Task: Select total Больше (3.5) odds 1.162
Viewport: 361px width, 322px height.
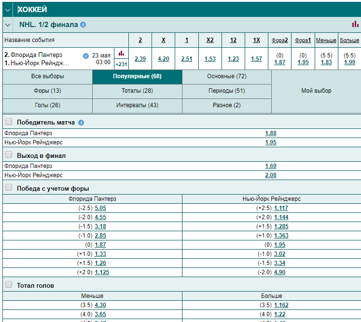Action: click(281, 305)
